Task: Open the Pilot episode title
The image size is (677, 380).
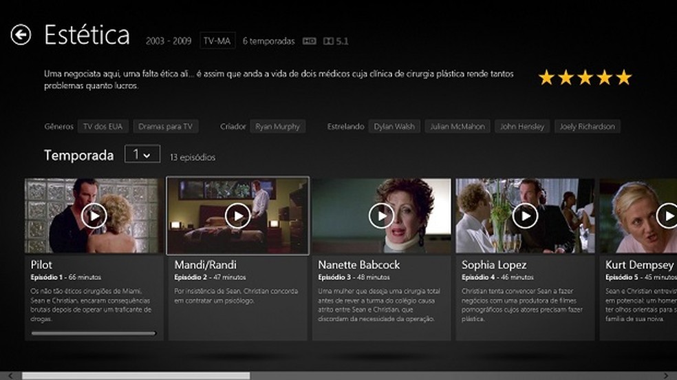Action: [x=41, y=265]
